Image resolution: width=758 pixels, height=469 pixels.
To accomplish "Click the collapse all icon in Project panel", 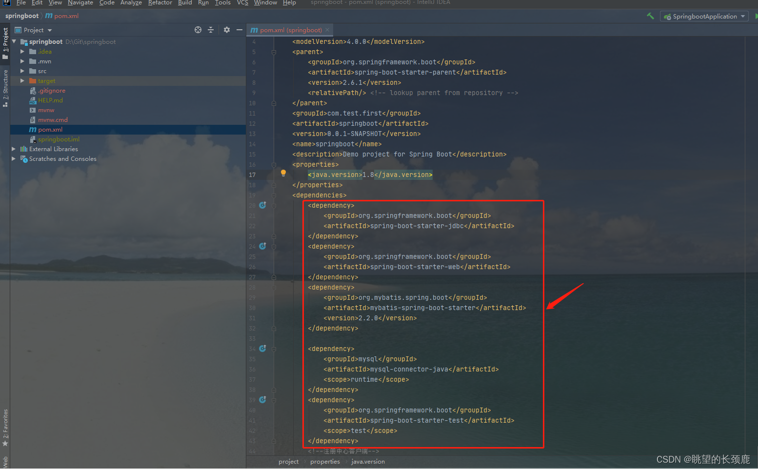I will pos(211,30).
